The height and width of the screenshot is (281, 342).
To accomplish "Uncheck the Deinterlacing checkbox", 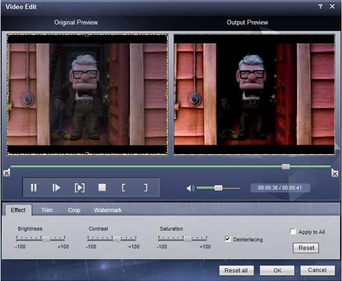I will click(x=227, y=239).
